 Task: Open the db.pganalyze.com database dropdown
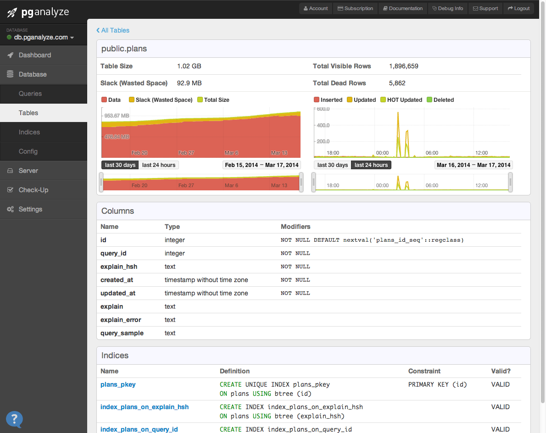(x=44, y=37)
